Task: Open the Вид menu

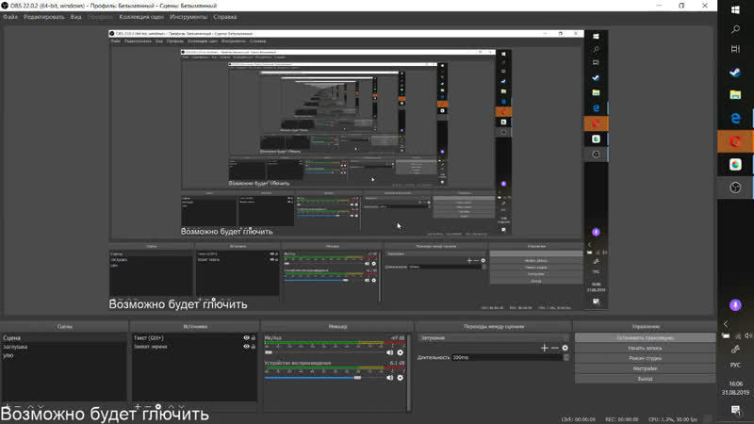Action: point(75,17)
